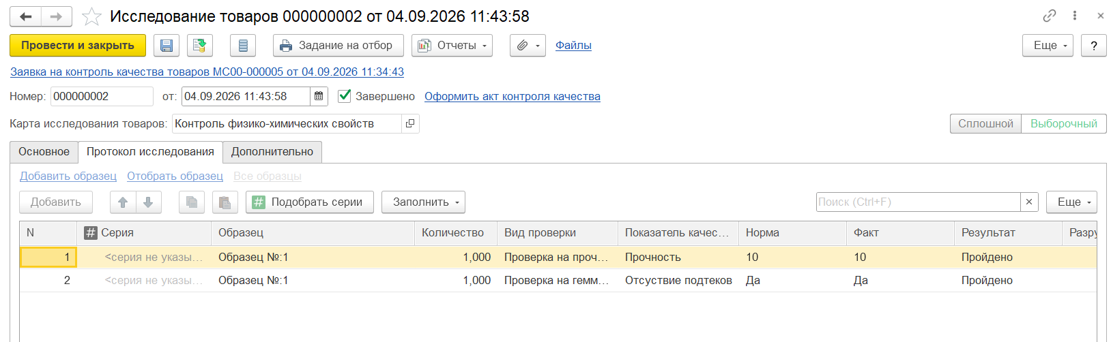Sort by Количество column header
This screenshot has height=342, width=1111.
455,233
